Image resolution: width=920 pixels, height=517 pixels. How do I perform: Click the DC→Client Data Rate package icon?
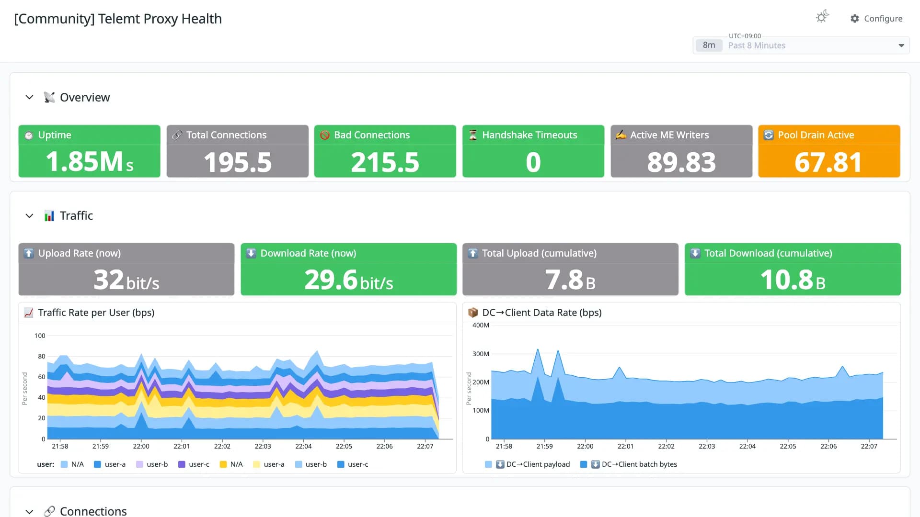(x=473, y=313)
